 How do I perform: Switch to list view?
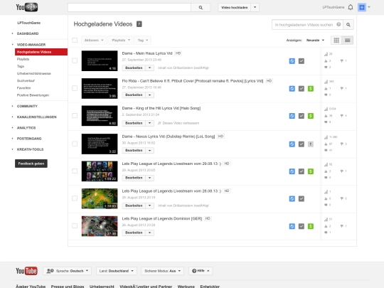pyautogui.click(x=347, y=40)
